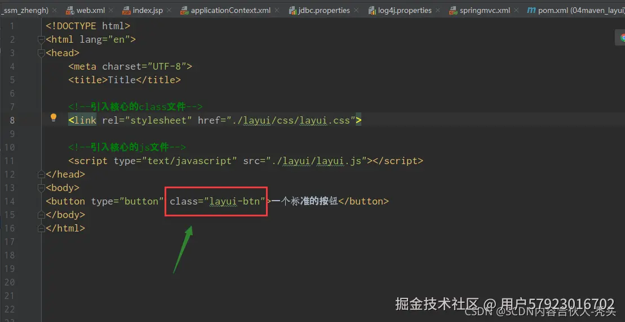
Task: Click line number 8 in the gutter
Action: (12, 120)
